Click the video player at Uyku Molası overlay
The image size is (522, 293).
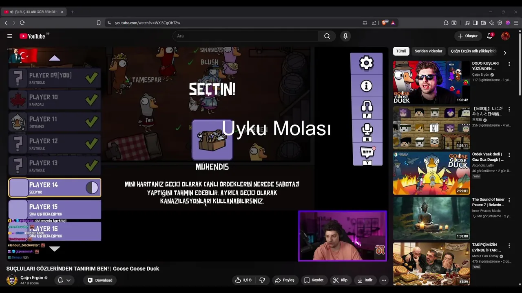pos(276,129)
